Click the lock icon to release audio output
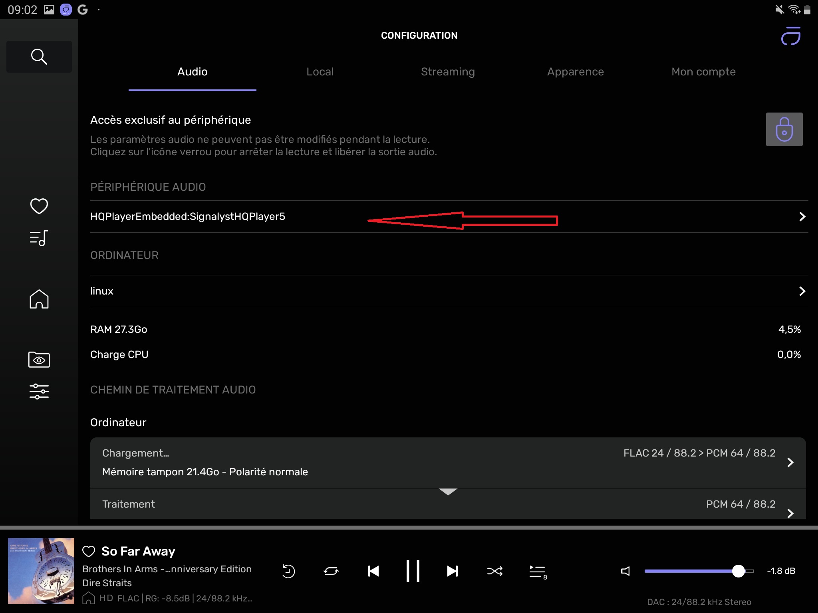Screen dimensions: 818x613 [x=784, y=129]
